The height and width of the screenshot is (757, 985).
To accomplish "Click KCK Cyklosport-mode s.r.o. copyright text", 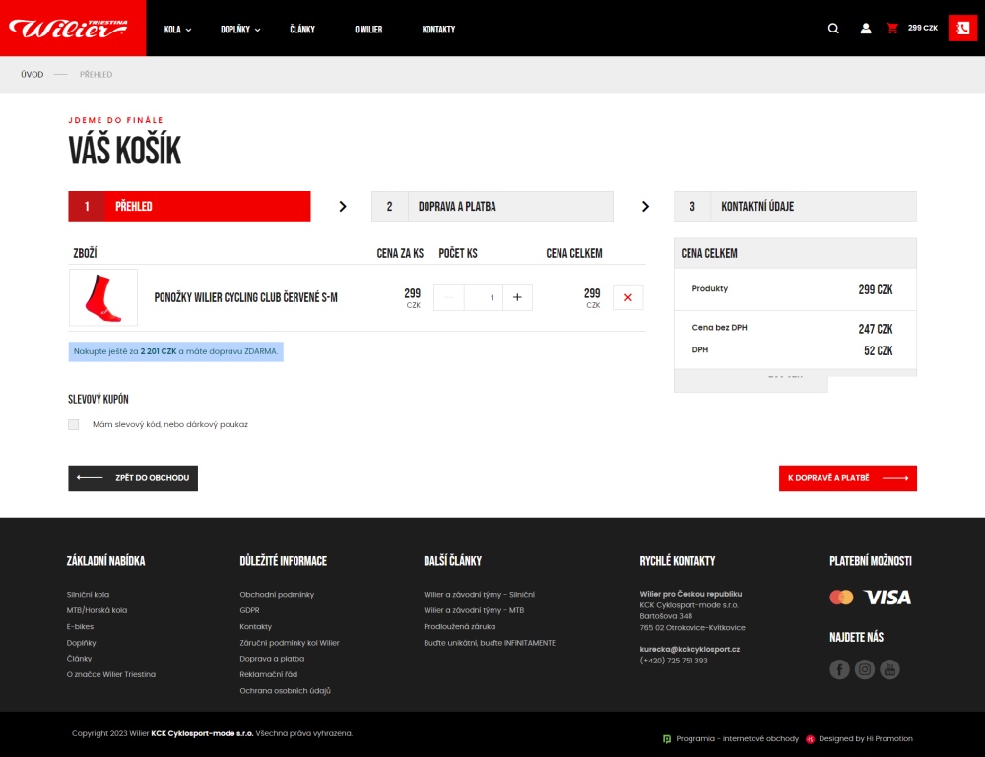I will coord(202,733).
